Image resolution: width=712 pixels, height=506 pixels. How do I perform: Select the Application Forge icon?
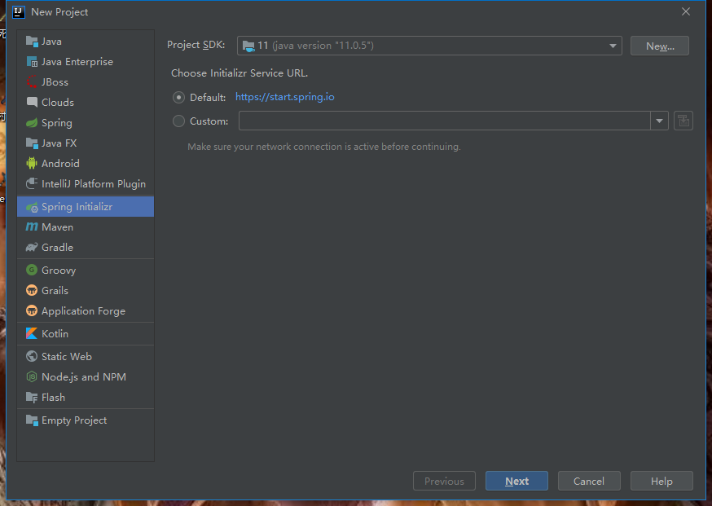click(x=32, y=310)
